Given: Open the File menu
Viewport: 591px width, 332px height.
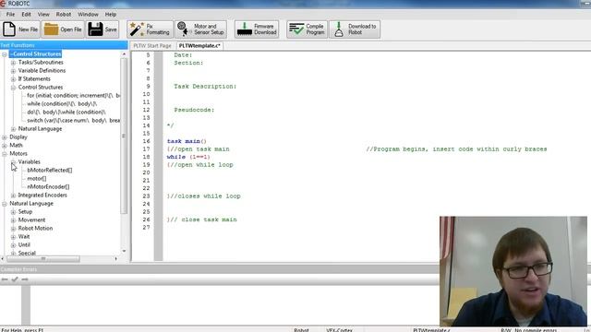Looking at the screenshot, I should click(10, 15).
